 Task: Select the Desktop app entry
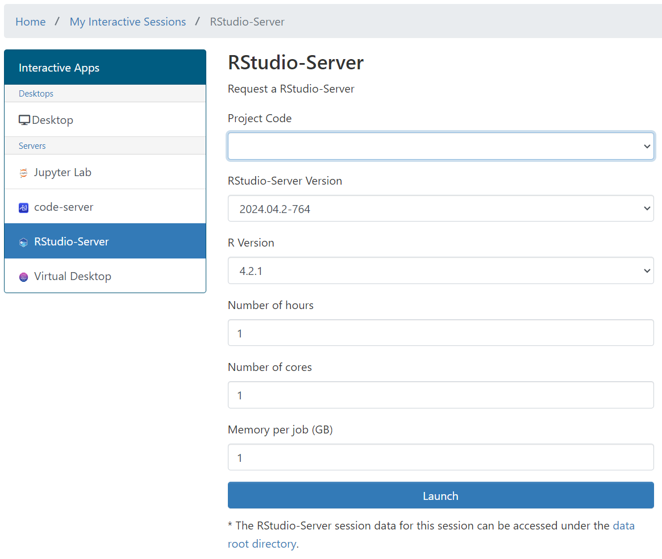point(53,120)
